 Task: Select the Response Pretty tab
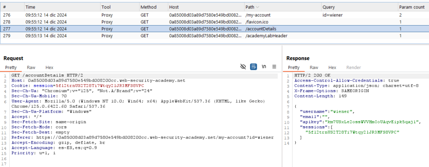coord(294,67)
